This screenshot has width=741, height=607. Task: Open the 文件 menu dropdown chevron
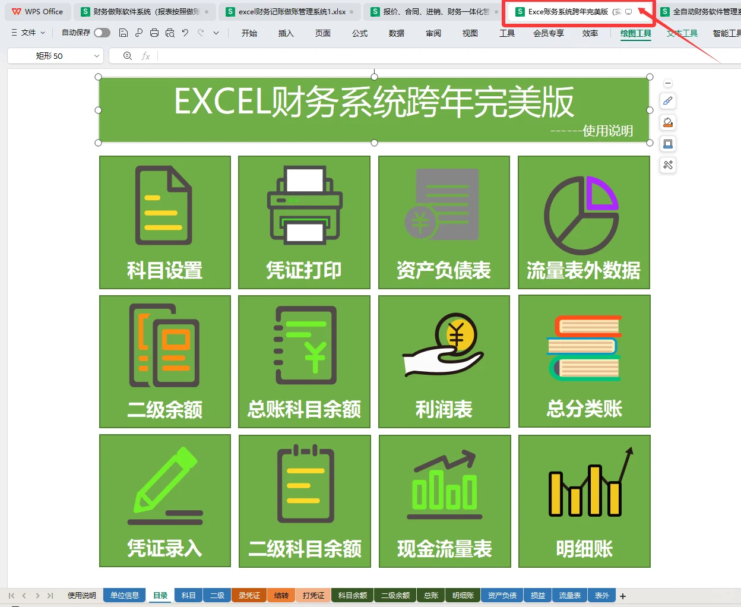pos(42,33)
